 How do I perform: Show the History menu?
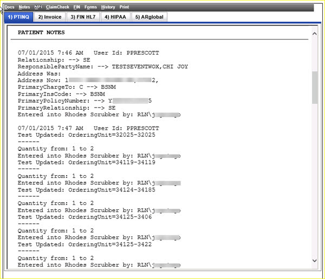108,7
